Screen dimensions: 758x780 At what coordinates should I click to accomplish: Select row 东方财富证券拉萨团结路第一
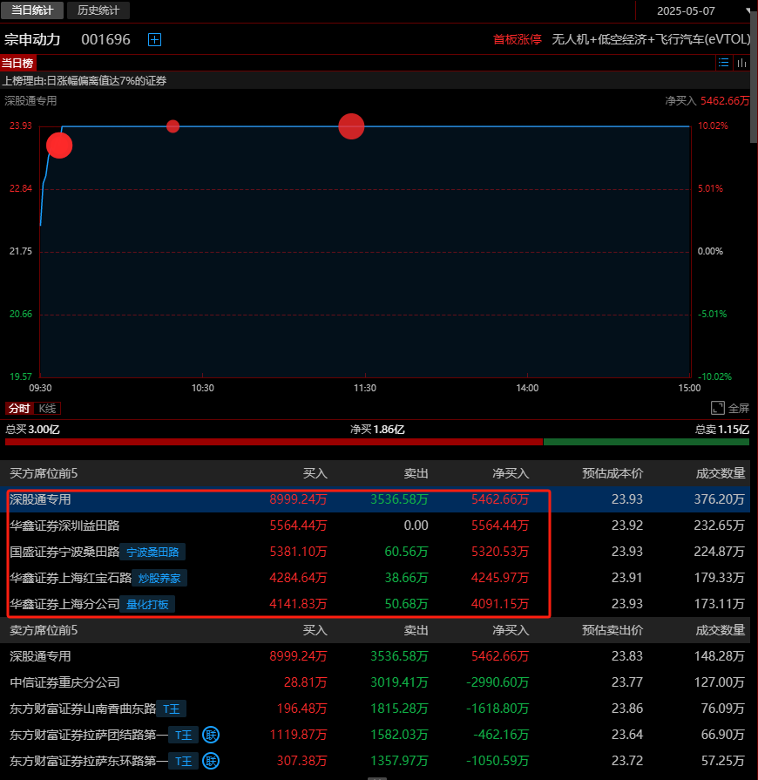[x=375, y=735]
